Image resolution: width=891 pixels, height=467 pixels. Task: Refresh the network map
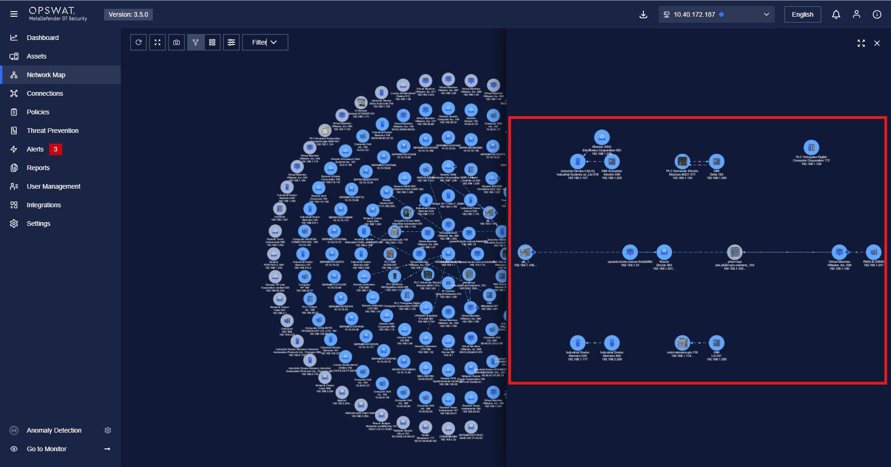tap(138, 42)
